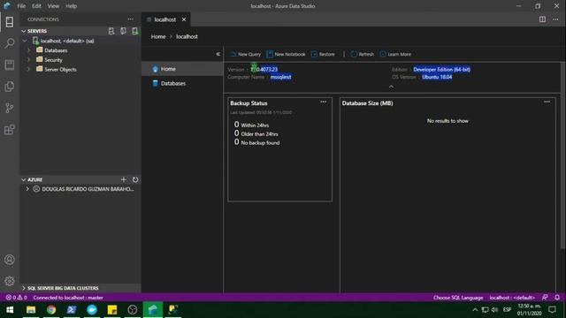Screen dimensions: 566x318
Task: Expand the Douglas Ricardo Guzman account node
Action: pyautogui.click(x=27, y=189)
